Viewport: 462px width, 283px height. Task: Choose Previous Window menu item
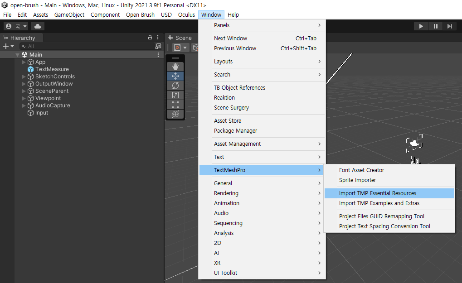tap(262, 48)
